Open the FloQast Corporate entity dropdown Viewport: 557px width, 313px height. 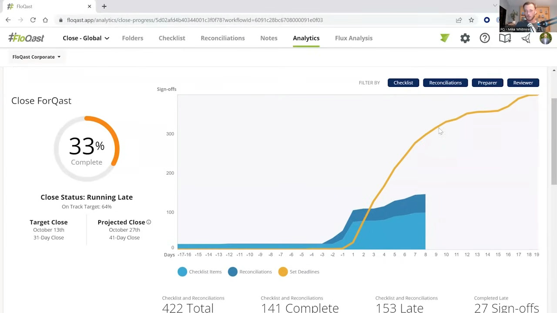37,57
